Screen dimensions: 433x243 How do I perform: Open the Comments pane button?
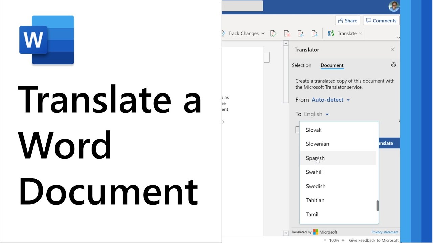381,21
